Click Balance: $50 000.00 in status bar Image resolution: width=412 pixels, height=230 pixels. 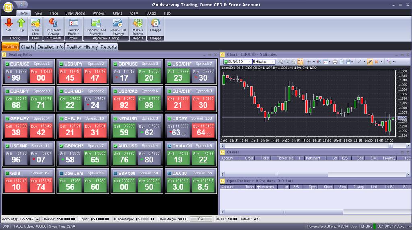tap(59, 219)
